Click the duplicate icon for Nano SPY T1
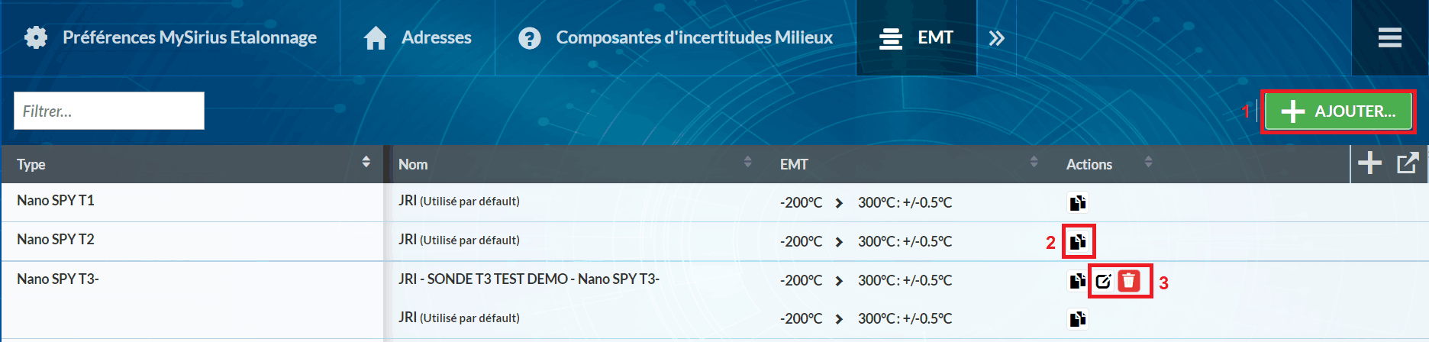1429x342 pixels. tap(1077, 203)
